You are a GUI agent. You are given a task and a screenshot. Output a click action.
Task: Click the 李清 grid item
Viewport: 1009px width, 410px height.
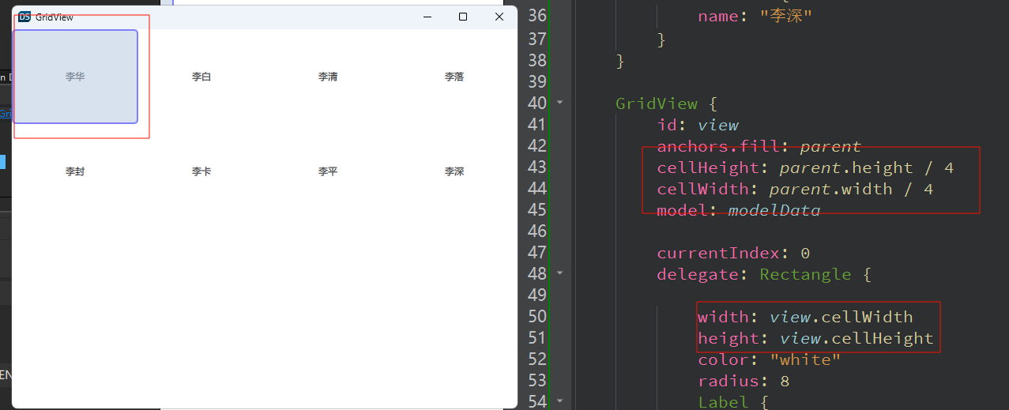328,77
